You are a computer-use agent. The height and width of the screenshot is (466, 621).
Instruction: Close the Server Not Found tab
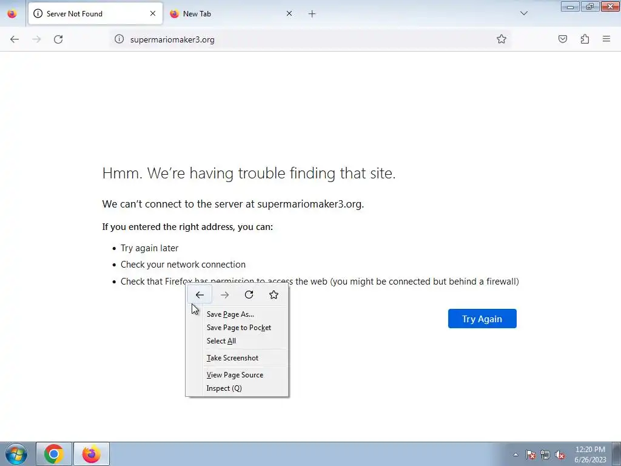153,13
